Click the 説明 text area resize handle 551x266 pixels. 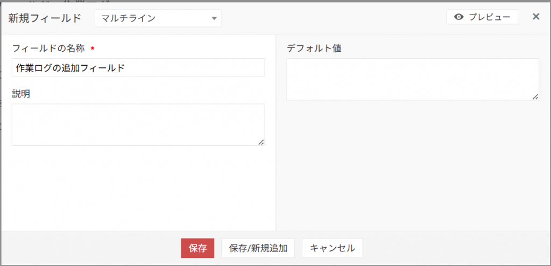point(261,142)
